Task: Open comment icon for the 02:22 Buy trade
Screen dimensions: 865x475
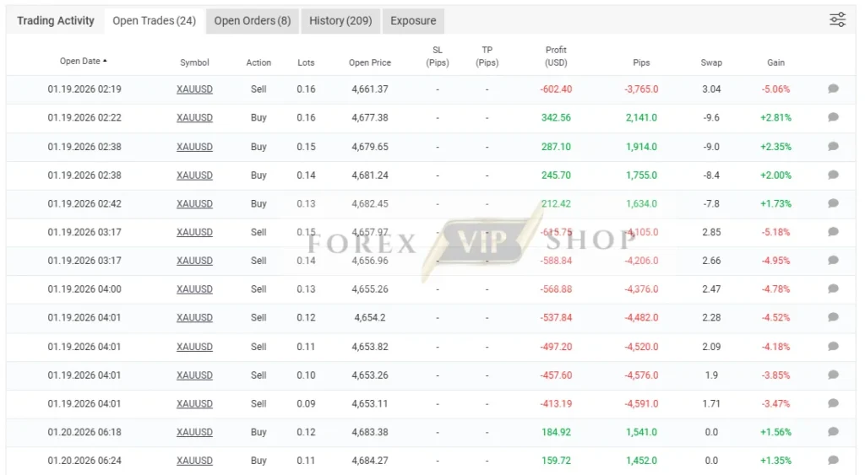Action: click(x=833, y=117)
